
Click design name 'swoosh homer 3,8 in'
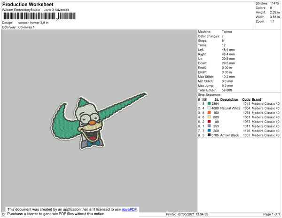[33, 23]
